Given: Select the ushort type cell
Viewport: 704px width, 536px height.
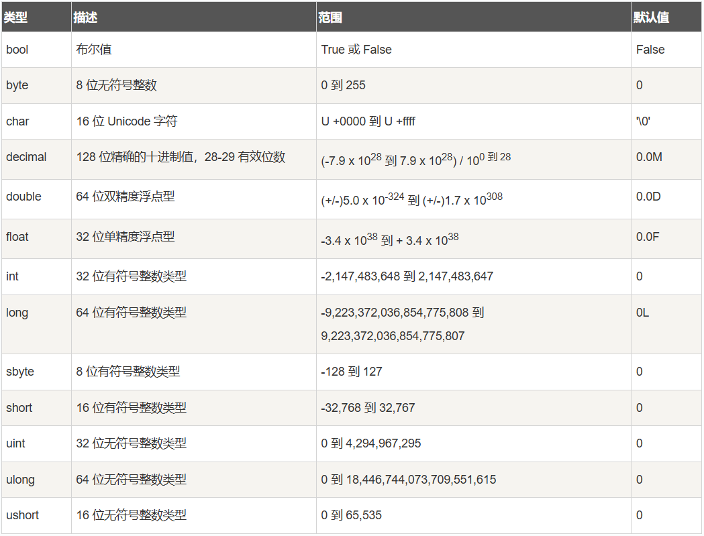Looking at the screenshot, I should 36,515.
